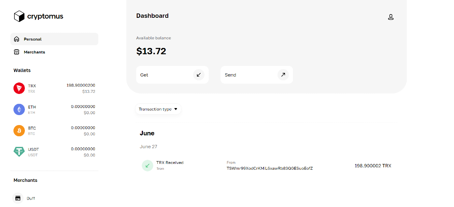
Task: Click the 198.900002 TRX transaction amount
Action: coord(373,166)
